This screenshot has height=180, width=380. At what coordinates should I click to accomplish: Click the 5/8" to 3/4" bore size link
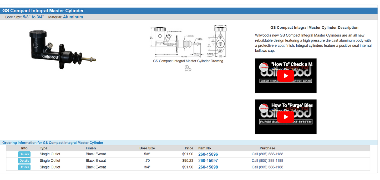click(34, 17)
